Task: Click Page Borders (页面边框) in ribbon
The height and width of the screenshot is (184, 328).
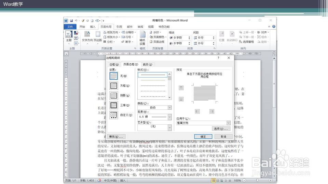Action: (157, 42)
